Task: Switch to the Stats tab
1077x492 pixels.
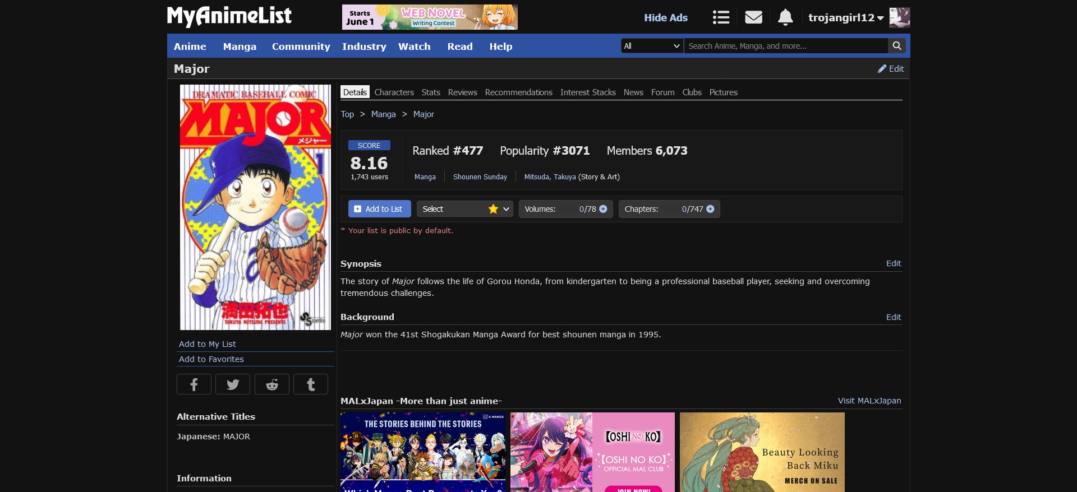Action: [431, 92]
